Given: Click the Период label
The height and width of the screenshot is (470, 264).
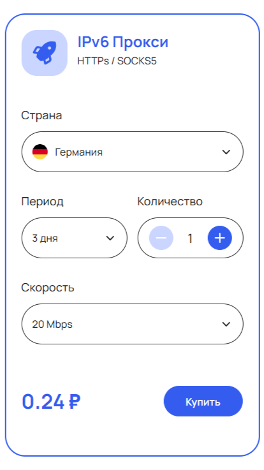Looking at the screenshot, I should 42,202.
